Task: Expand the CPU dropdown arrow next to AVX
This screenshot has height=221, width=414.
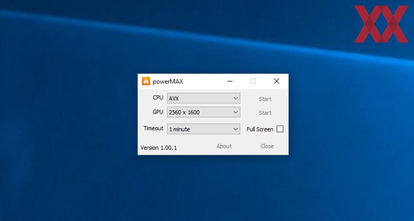Action: point(236,98)
